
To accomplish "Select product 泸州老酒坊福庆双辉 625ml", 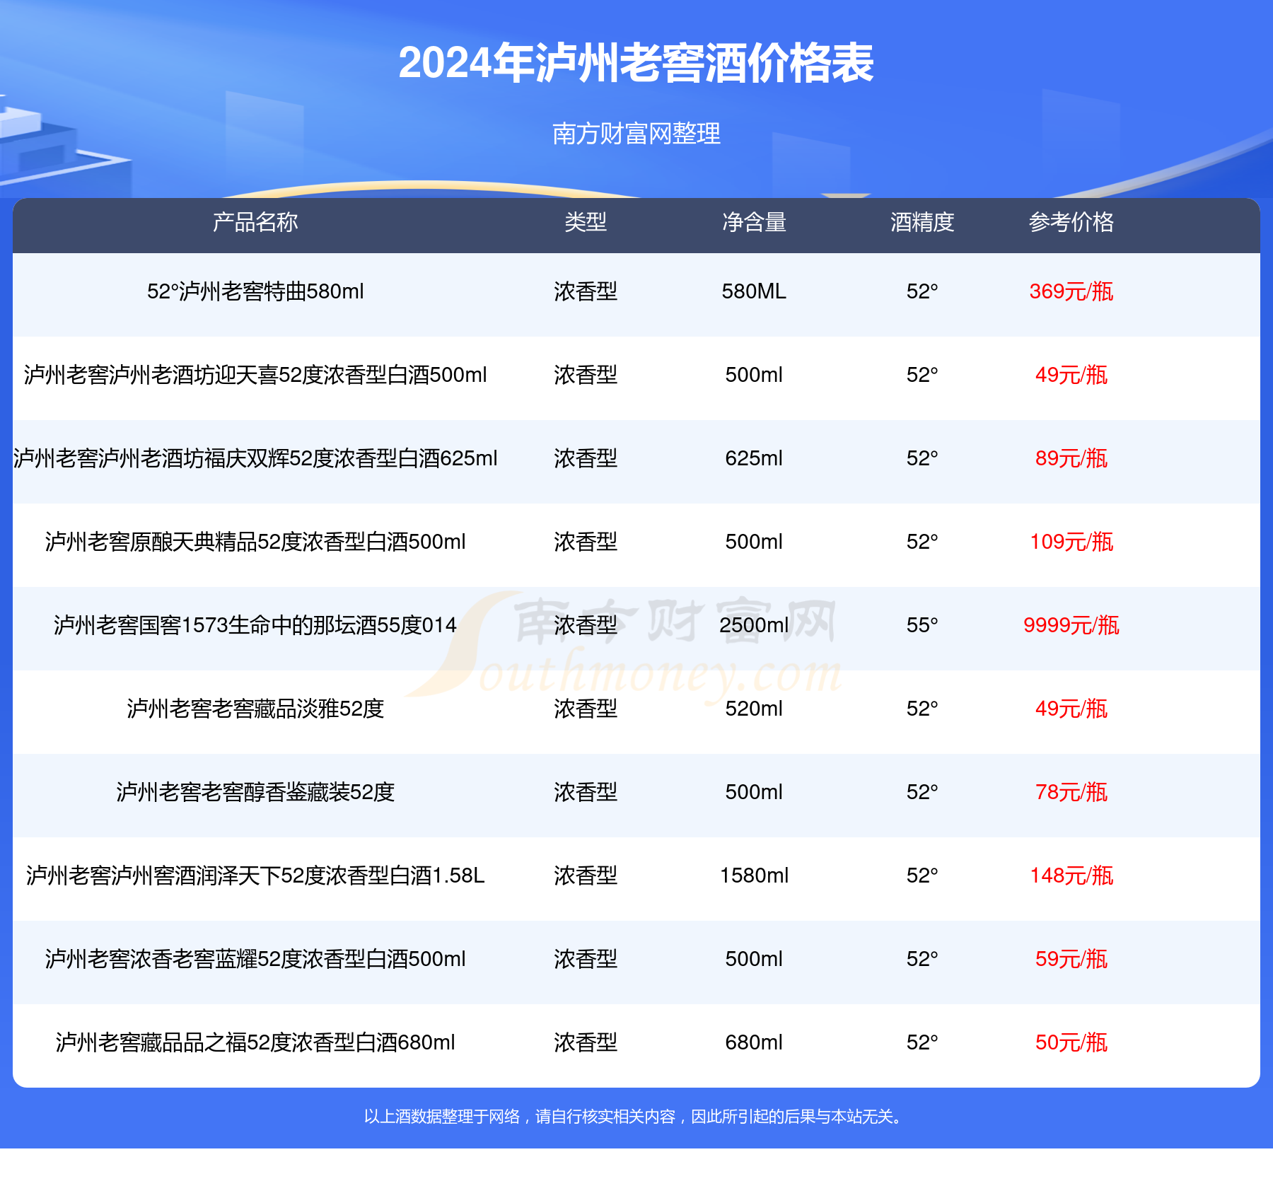I will coord(255,458).
